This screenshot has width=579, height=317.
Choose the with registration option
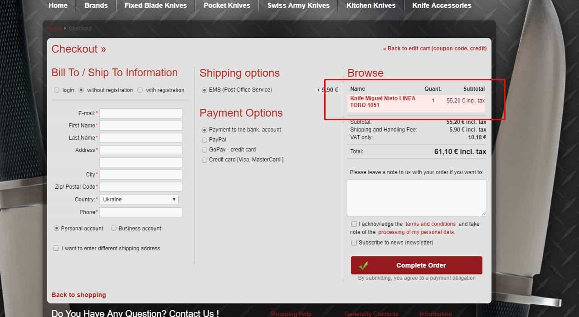(140, 90)
